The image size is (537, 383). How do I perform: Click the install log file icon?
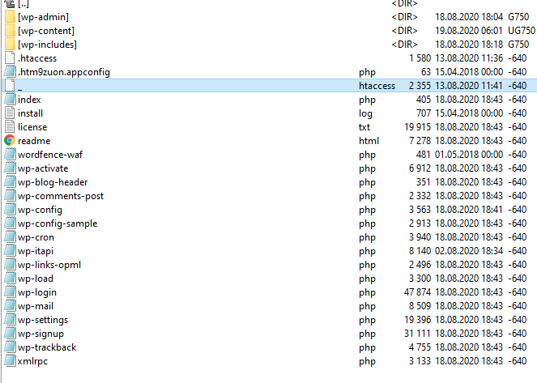pyautogui.click(x=10, y=113)
